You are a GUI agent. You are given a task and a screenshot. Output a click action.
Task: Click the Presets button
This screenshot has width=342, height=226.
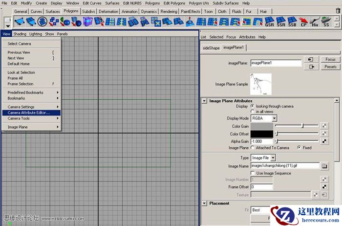point(330,67)
